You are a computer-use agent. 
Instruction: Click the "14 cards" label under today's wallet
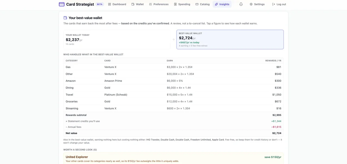pos(70,44)
